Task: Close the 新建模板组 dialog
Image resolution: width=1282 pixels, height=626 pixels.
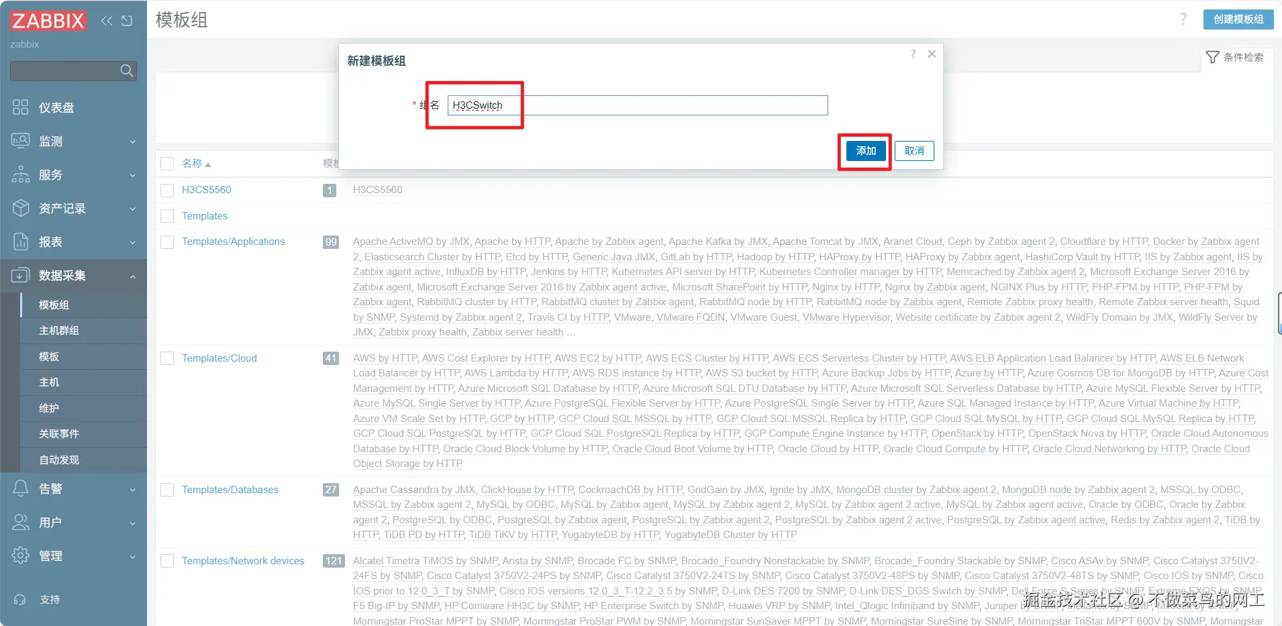Action: (x=932, y=54)
